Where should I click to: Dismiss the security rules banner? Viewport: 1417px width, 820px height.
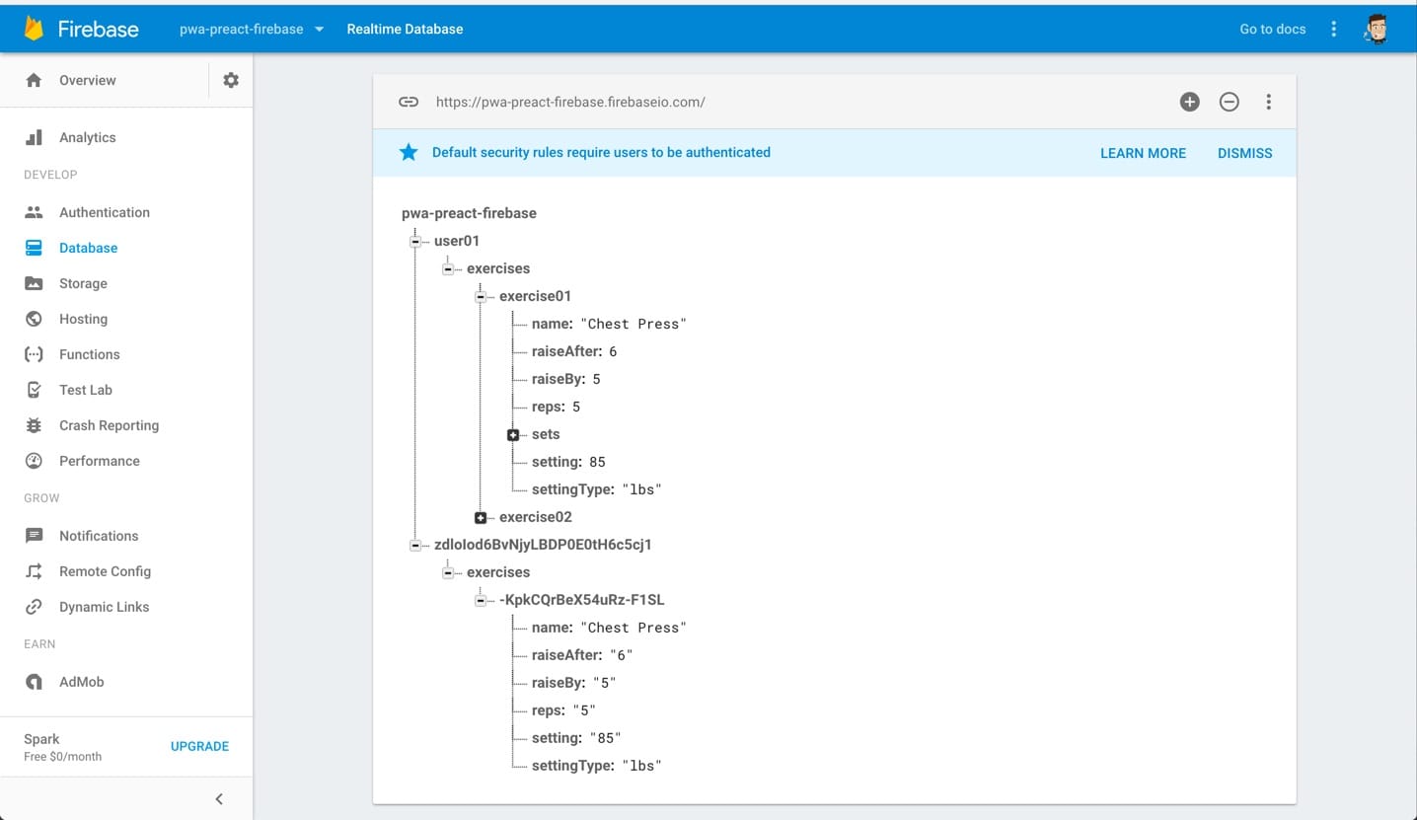[x=1245, y=153]
